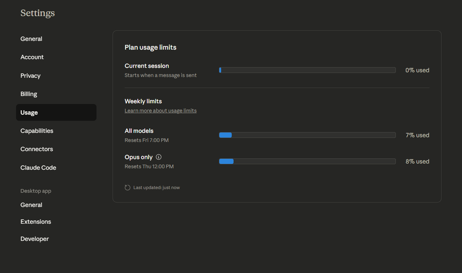462x273 pixels.
Task: Follow the Learn more about usage limits link
Action: click(160, 111)
